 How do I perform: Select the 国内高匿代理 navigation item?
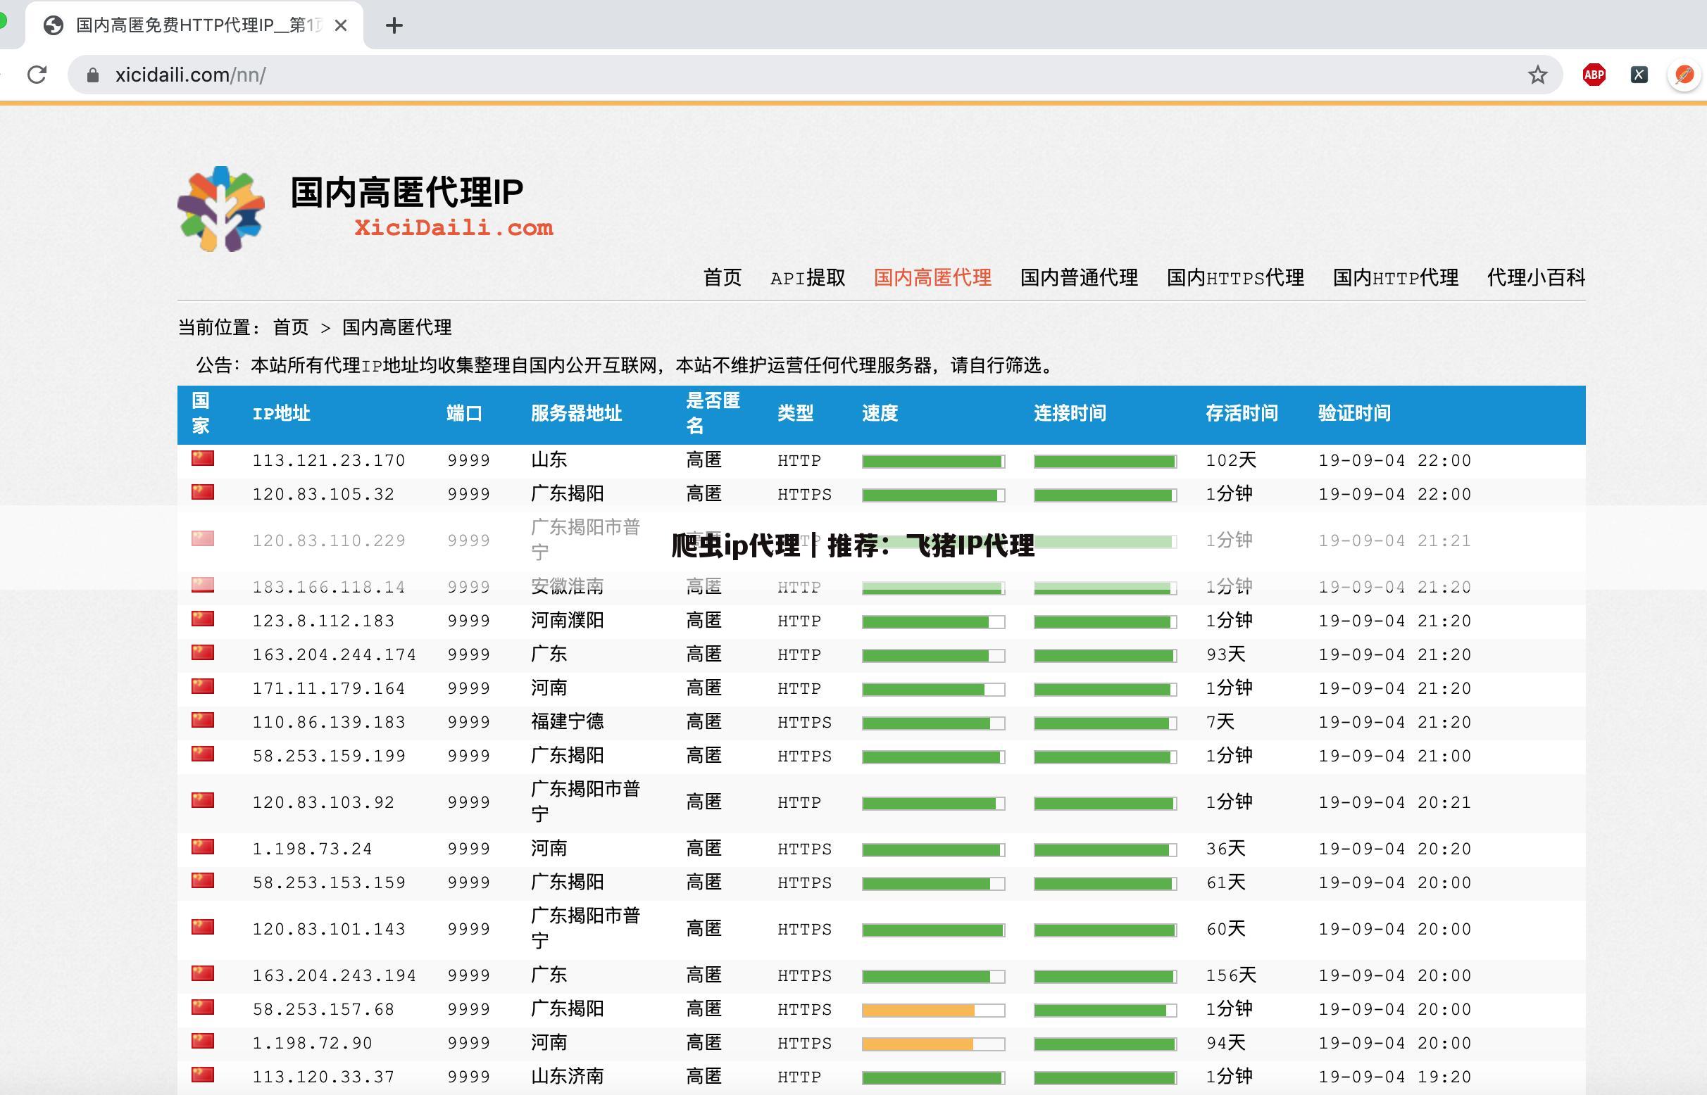[x=933, y=277]
